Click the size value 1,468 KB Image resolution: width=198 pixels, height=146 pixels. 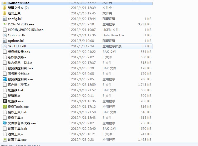tap(145, 140)
